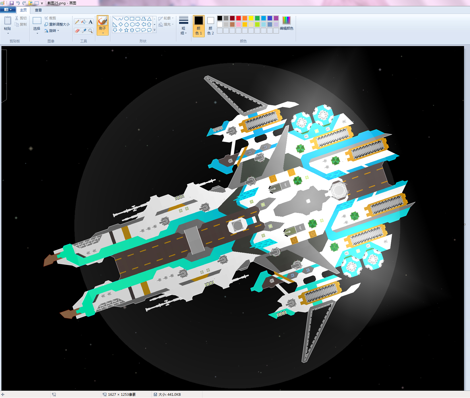Viewport: 470px width, 398px height.
Task: Open the 轮廓 outline dropdown
Action: coord(166,18)
